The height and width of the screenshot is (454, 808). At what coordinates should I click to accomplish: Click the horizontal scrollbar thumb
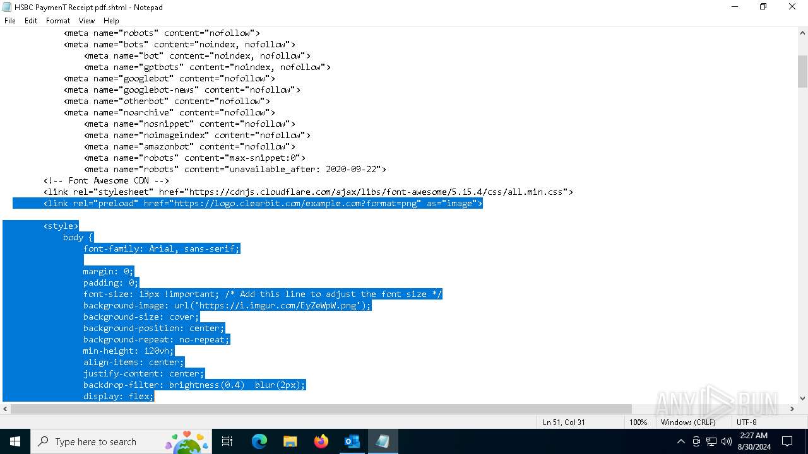(x=321, y=409)
